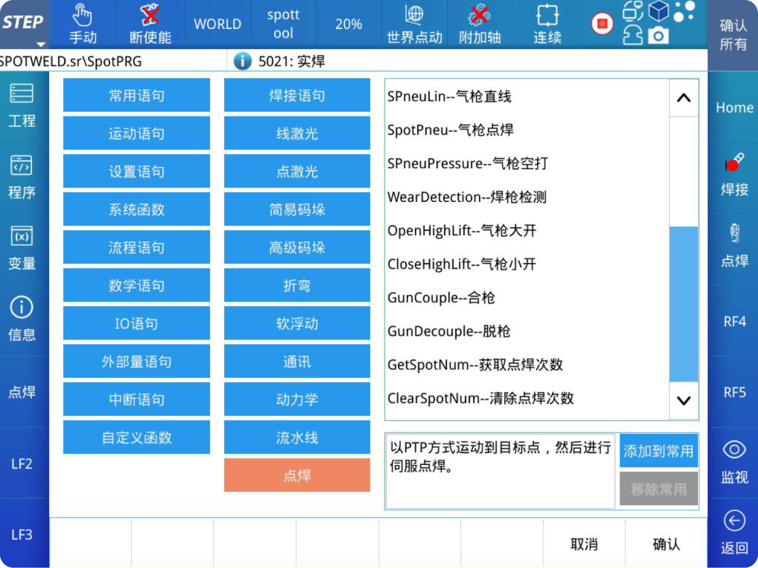Click 添加到常用 add to favorites
The height and width of the screenshot is (568, 758).
tap(659, 451)
